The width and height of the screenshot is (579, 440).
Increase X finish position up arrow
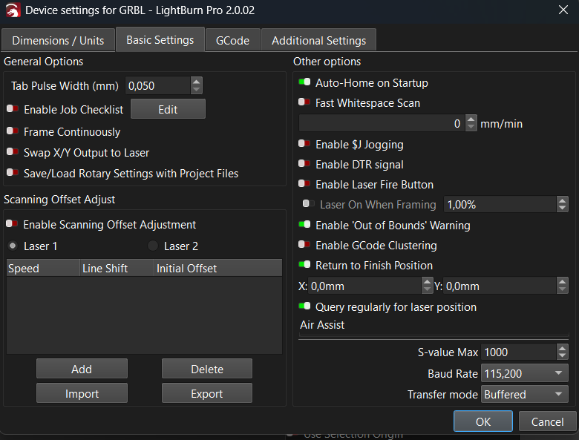pos(427,282)
